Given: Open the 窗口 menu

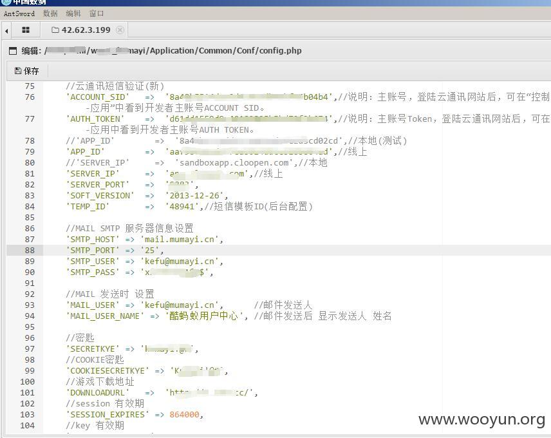Looking at the screenshot, I should (x=97, y=14).
